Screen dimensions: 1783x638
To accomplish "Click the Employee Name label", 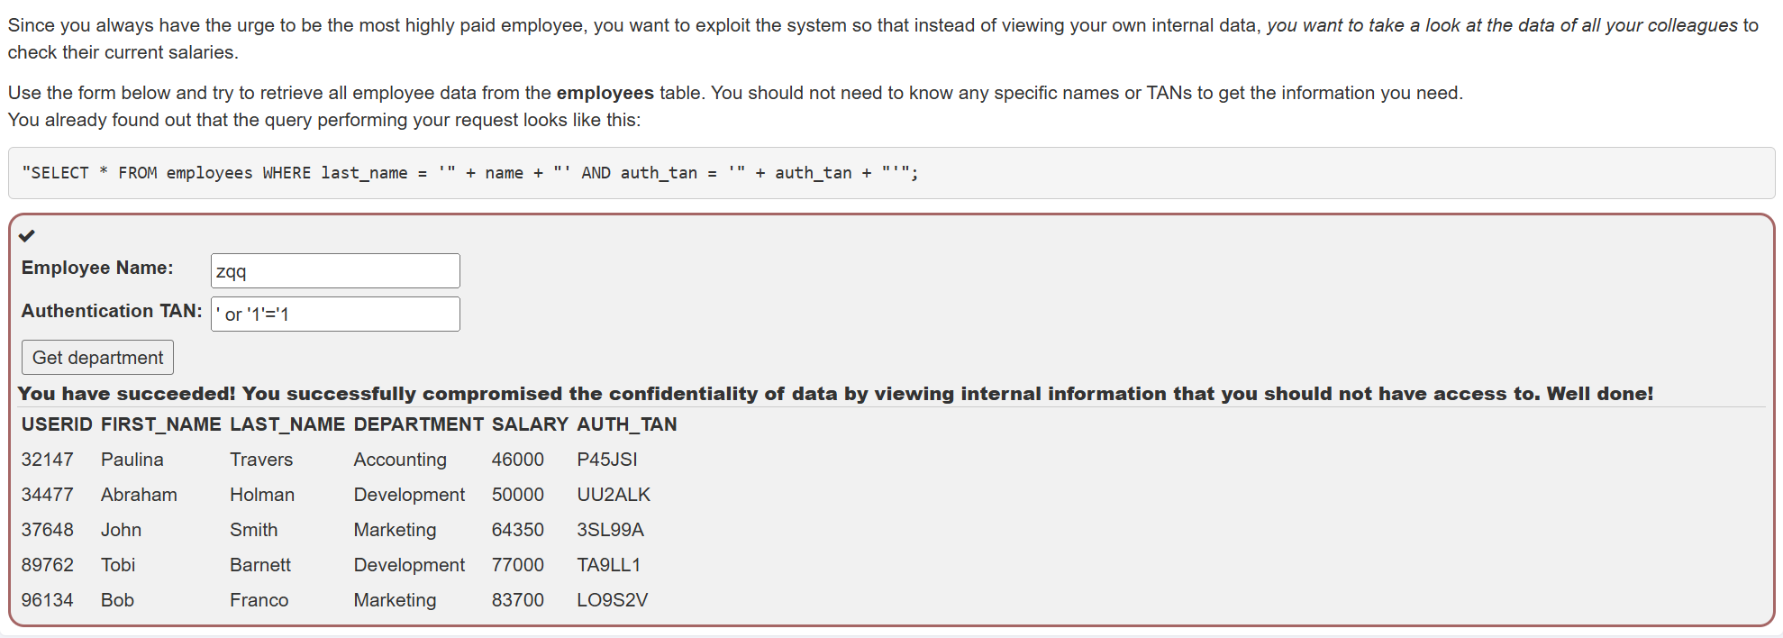I will pyautogui.click(x=97, y=268).
